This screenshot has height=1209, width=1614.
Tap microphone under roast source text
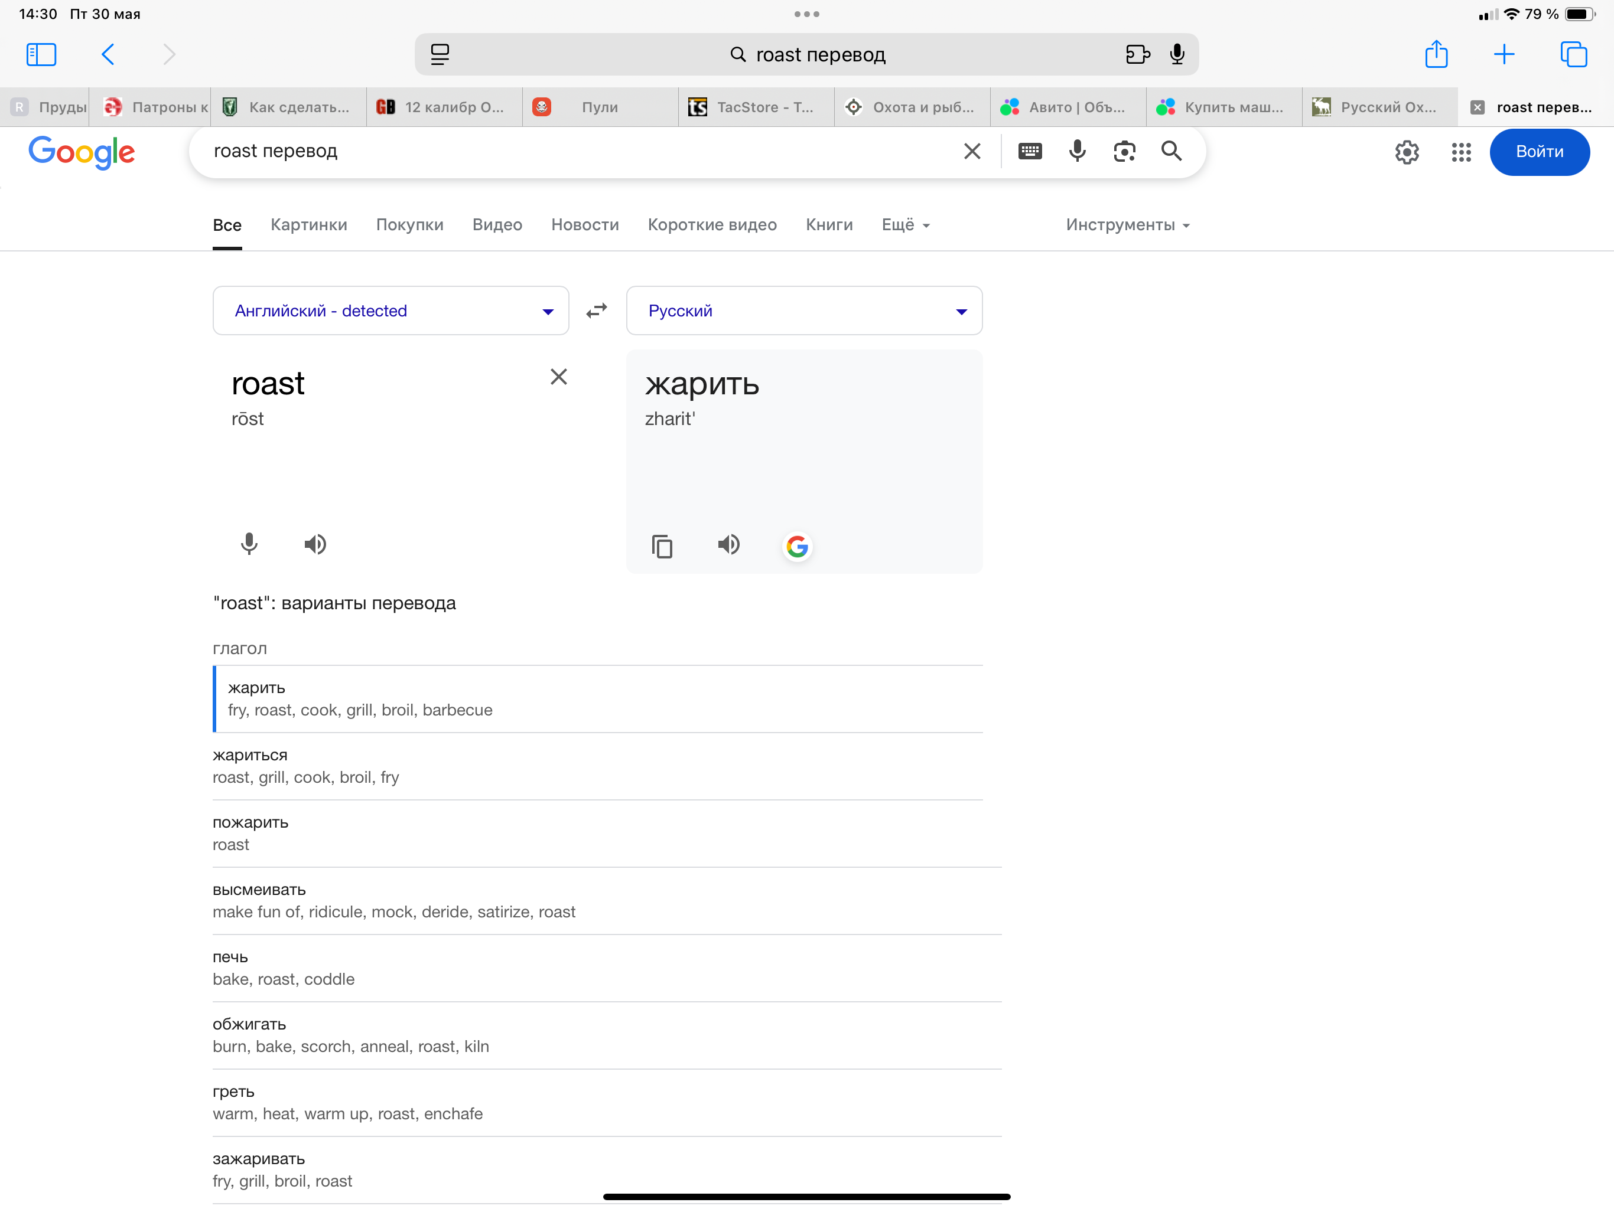coord(249,544)
